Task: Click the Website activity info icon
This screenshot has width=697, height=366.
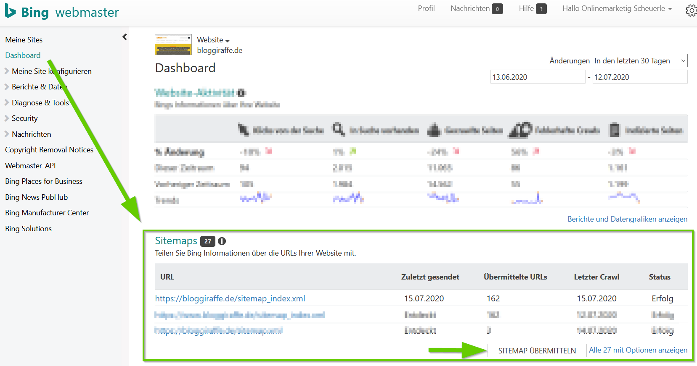Action: [241, 93]
